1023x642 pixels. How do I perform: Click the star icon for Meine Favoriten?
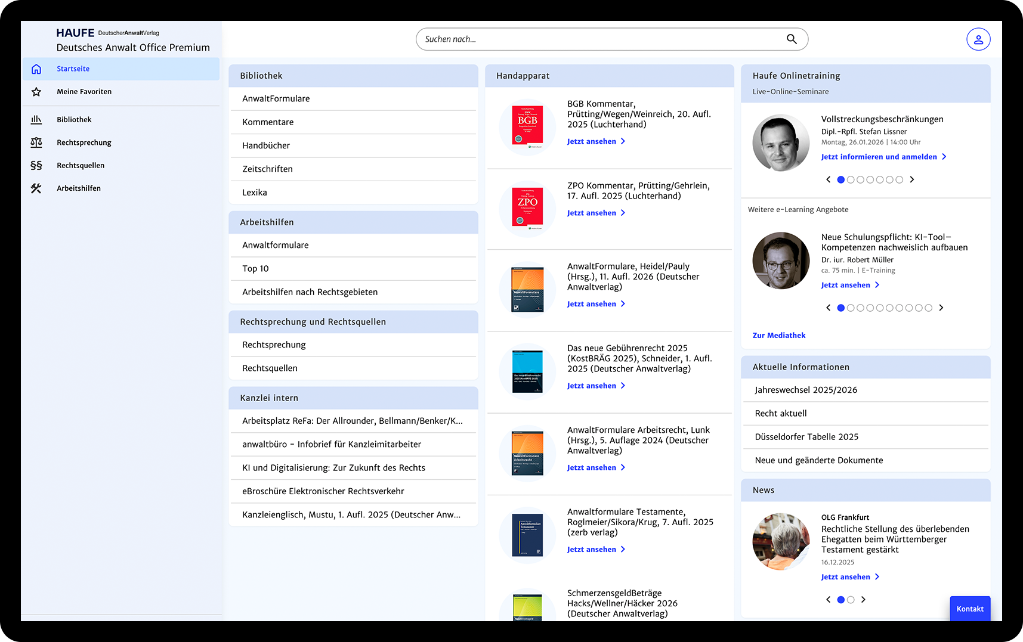[x=36, y=92]
